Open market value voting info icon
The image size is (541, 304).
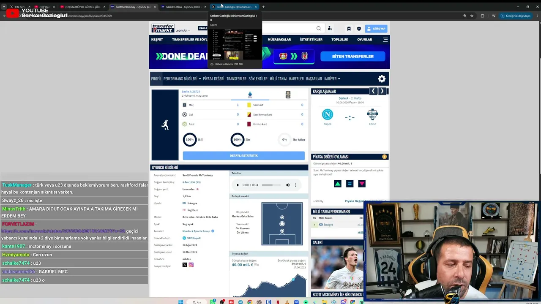tap(385, 157)
